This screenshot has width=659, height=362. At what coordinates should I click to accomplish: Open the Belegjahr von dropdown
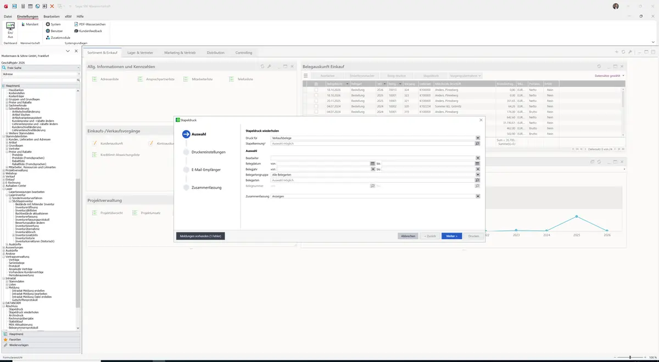click(372, 169)
